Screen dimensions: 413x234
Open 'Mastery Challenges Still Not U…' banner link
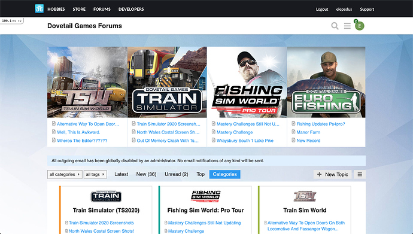[x=248, y=124]
